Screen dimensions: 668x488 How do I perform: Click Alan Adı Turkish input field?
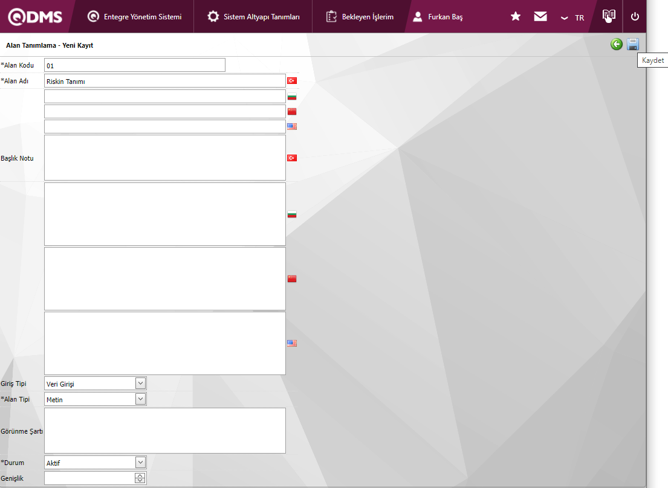[165, 81]
